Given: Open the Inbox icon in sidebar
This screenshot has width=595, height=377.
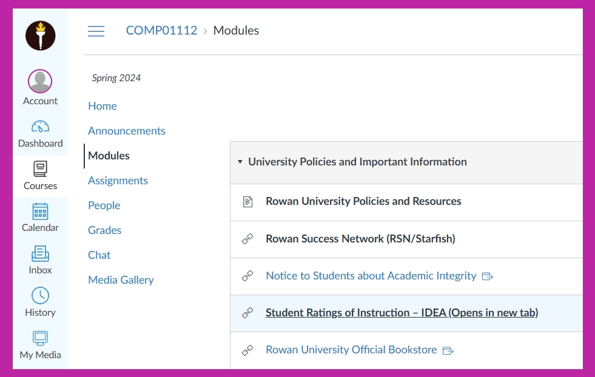Looking at the screenshot, I should pyautogui.click(x=40, y=253).
